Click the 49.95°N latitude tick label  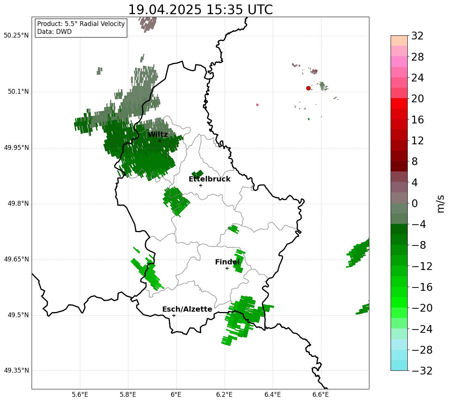tap(16, 148)
